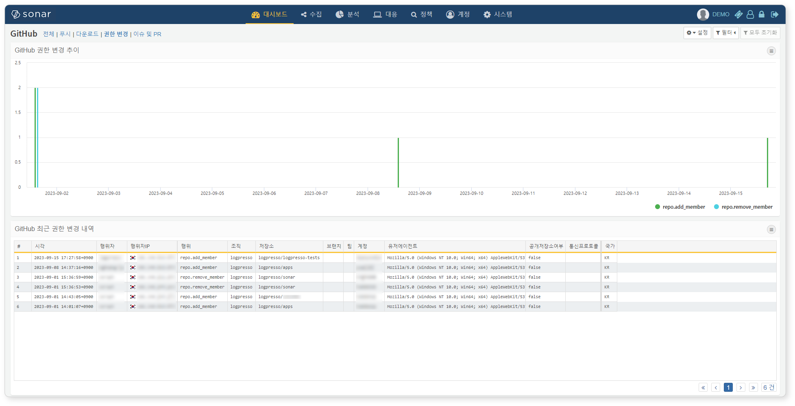
Task: Open the 분석 menu
Action: (x=347, y=14)
